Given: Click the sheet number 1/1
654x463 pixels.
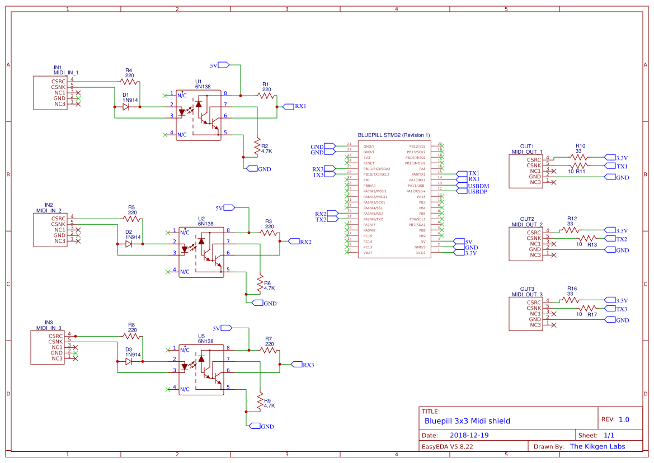Looking at the screenshot, I should [609, 435].
